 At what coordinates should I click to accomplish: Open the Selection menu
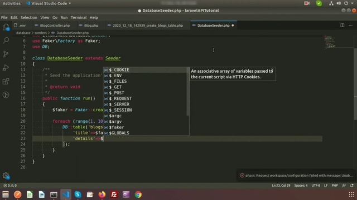28,17
